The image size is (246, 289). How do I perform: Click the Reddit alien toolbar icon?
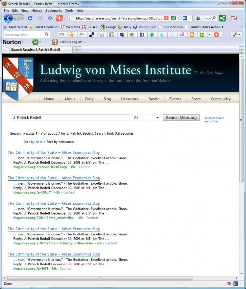(x=182, y=35)
